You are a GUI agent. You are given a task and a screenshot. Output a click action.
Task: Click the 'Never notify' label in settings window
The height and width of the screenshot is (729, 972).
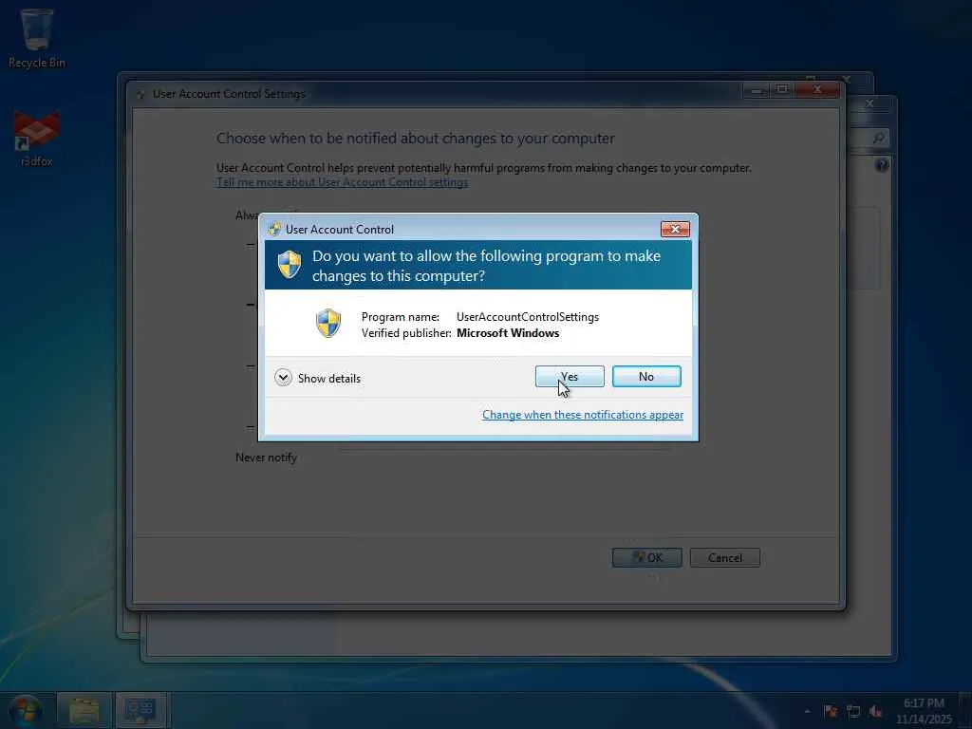[266, 458]
